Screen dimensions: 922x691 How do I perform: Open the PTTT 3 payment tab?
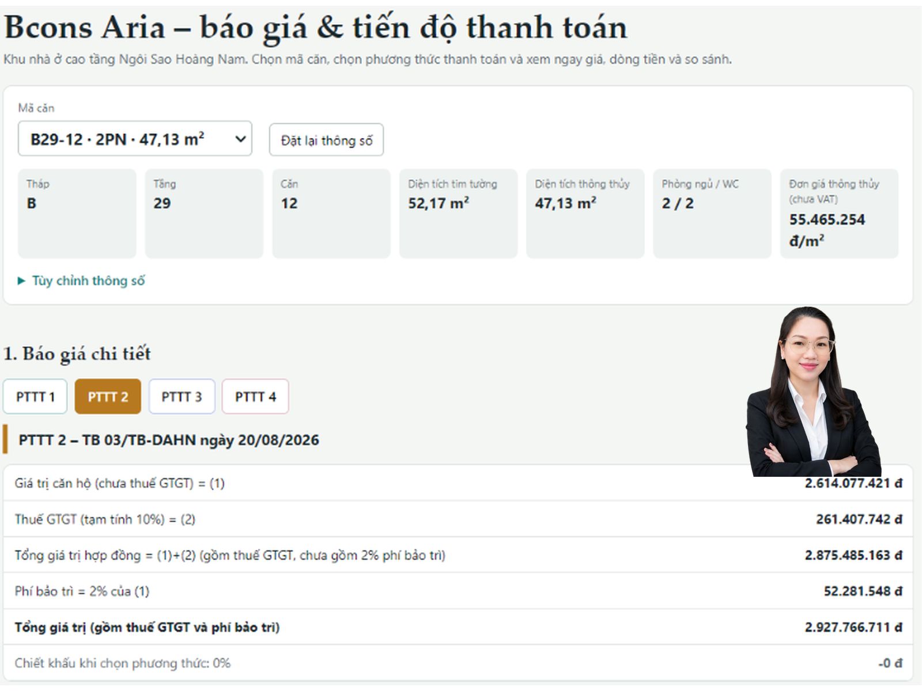(182, 397)
